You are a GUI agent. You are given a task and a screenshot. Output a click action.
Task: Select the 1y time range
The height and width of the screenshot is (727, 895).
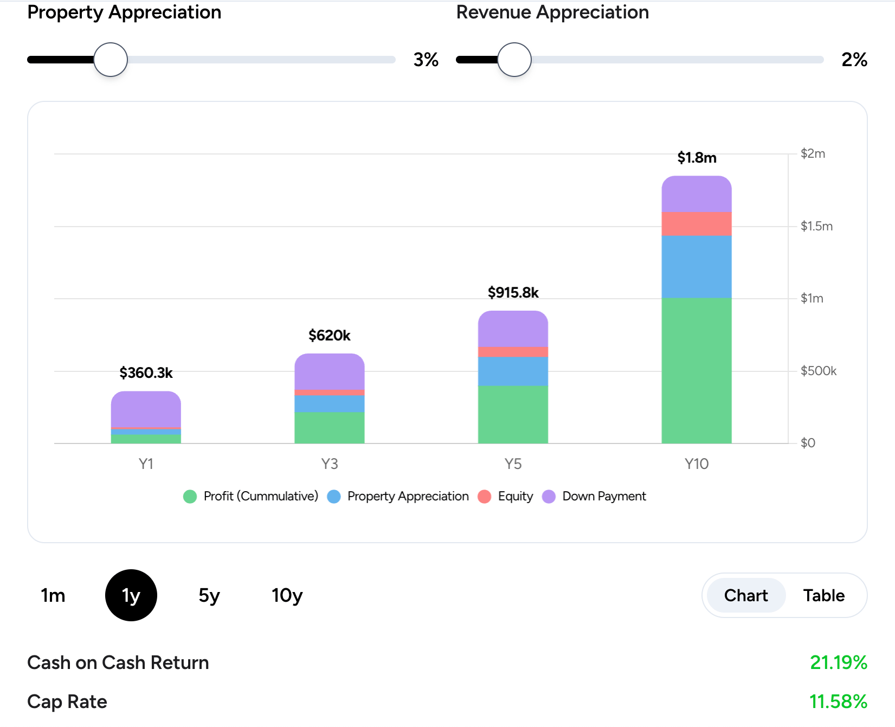(x=131, y=595)
